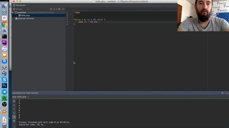Select the php hello.php console tab
This screenshot has width=229, height=128.
[x=19, y=97]
